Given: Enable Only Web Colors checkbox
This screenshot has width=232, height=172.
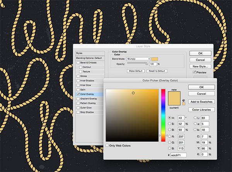Looking at the screenshot, I should 108,145.
